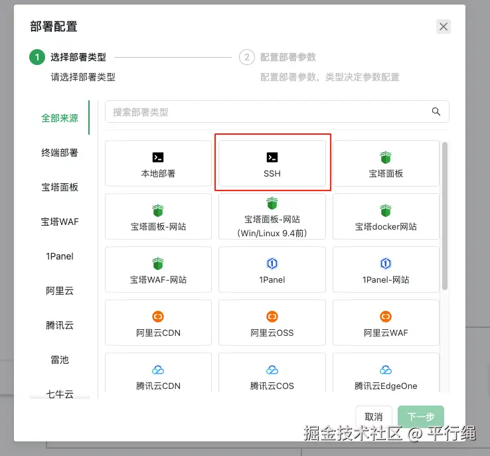The width and height of the screenshot is (490, 456).
Task: Click the icon above 宝塔面板-网站 in left column
Action: (x=158, y=210)
